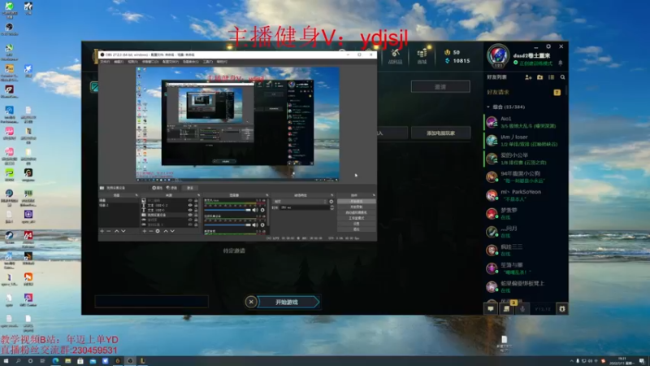Click the second OBS controls button (开始录制)
This screenshot has width=650, height=366.
(356, 207)
